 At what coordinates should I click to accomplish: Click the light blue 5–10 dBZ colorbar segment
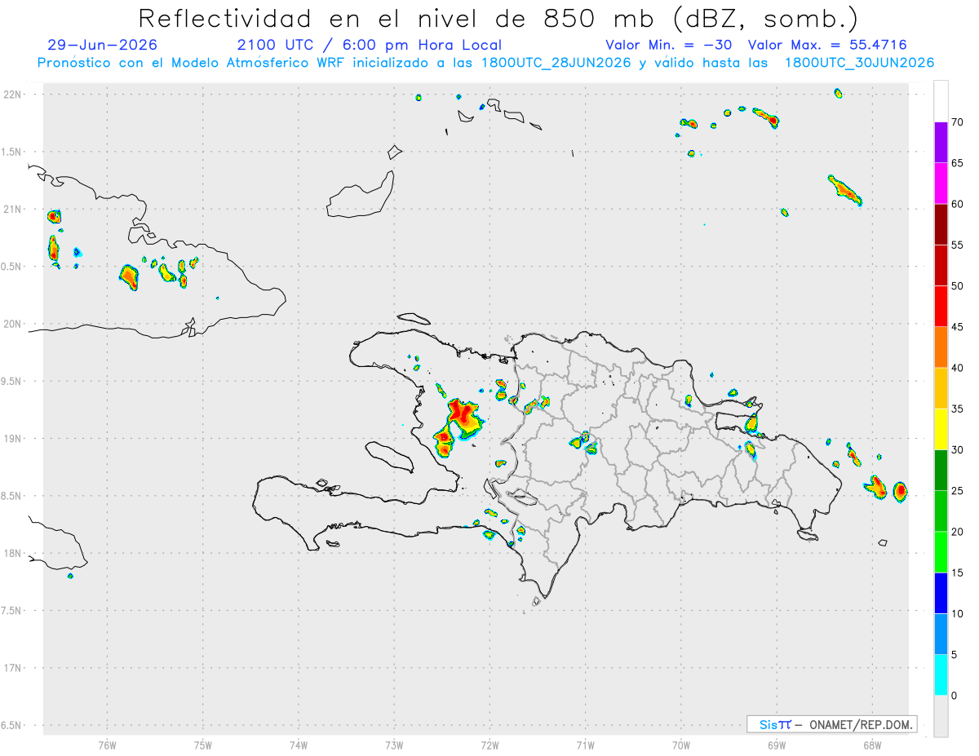[x=941, y=634]
